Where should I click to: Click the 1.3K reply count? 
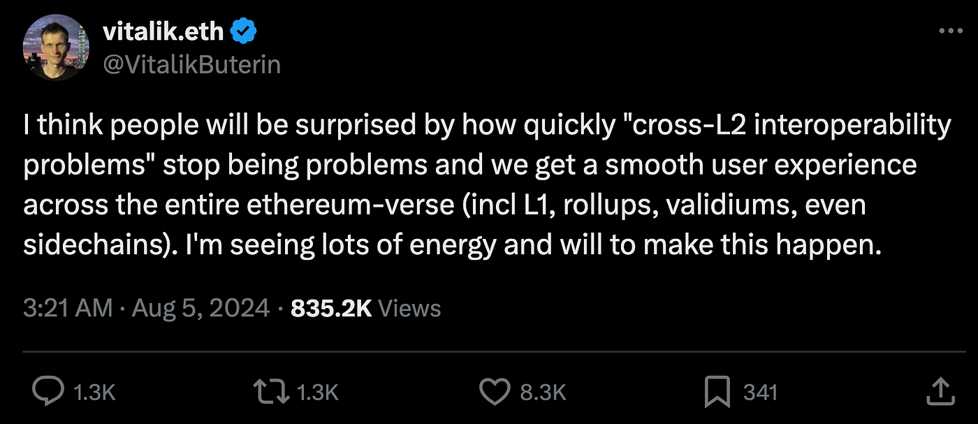tap(94, 393)
